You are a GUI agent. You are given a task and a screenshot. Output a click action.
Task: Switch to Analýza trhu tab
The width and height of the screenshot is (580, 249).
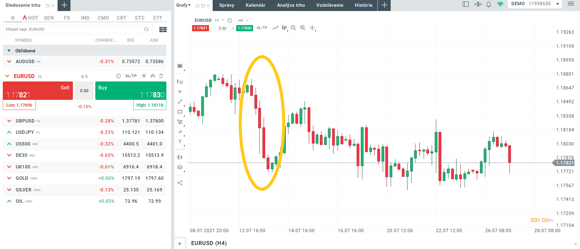point(291,5)
